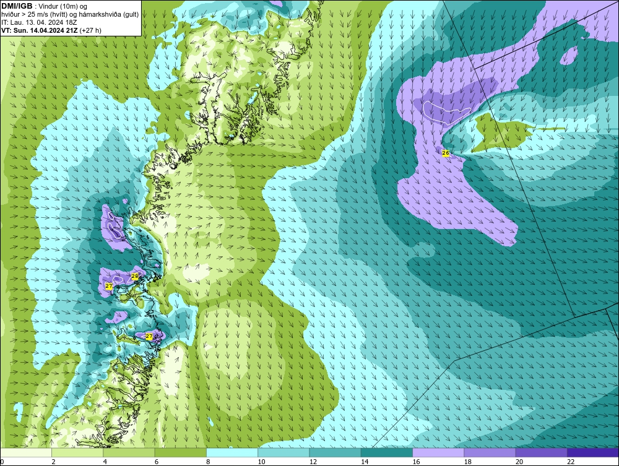Click the '8' scale label on the color bar
This screenshot has width=619, height=466.
point(208,462)
